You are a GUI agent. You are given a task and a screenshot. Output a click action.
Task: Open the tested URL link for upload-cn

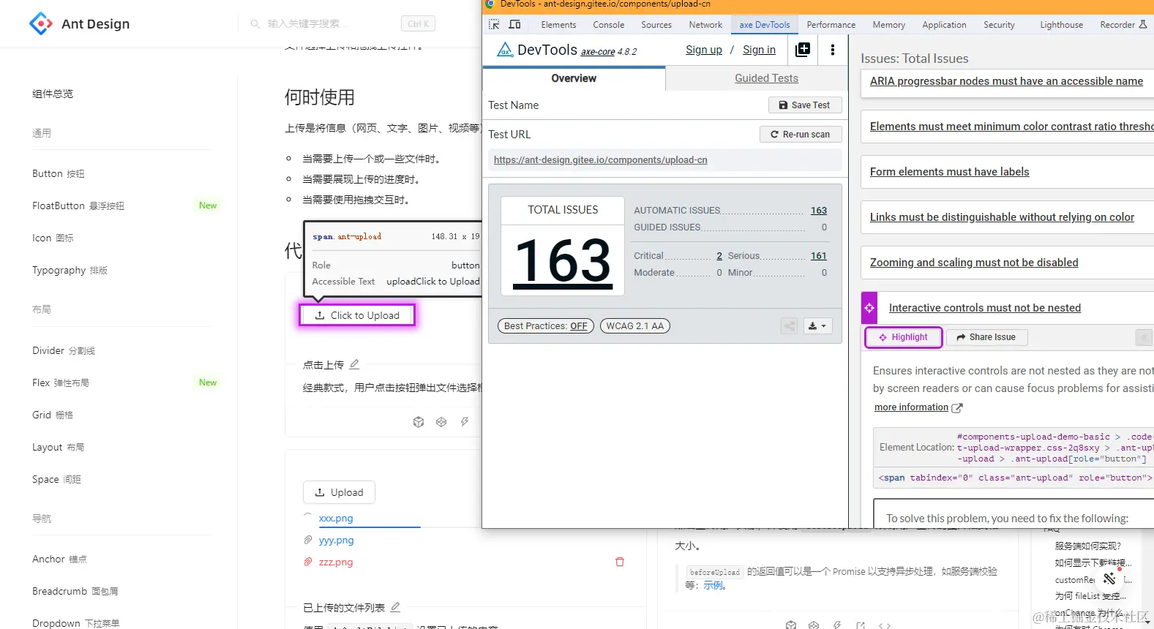601,160
